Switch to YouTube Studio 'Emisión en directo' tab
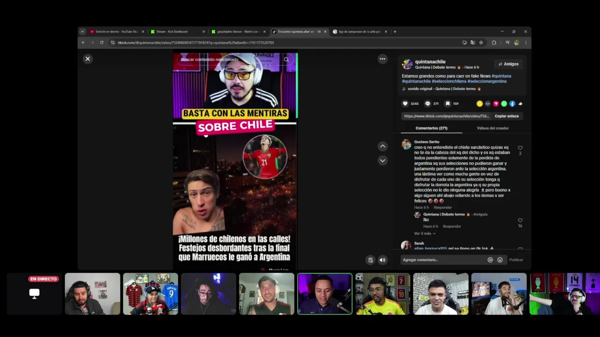Screen dimensions: 600x337 pyautogui.click(x=117, y=32)
